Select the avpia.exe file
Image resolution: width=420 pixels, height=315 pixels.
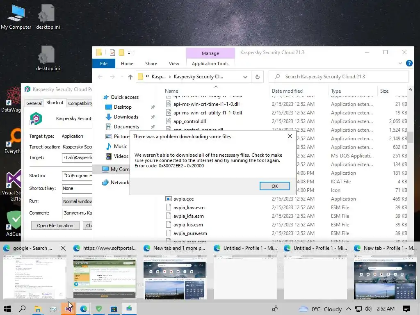183,199
